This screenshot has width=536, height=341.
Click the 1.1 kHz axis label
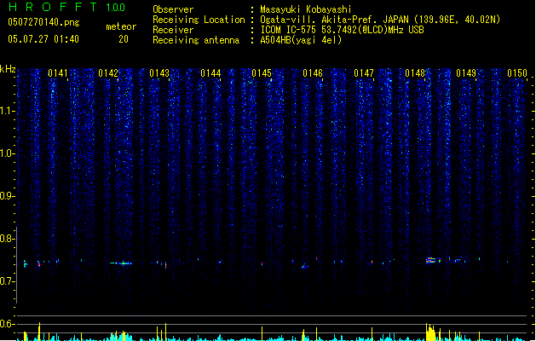point(6,111)
